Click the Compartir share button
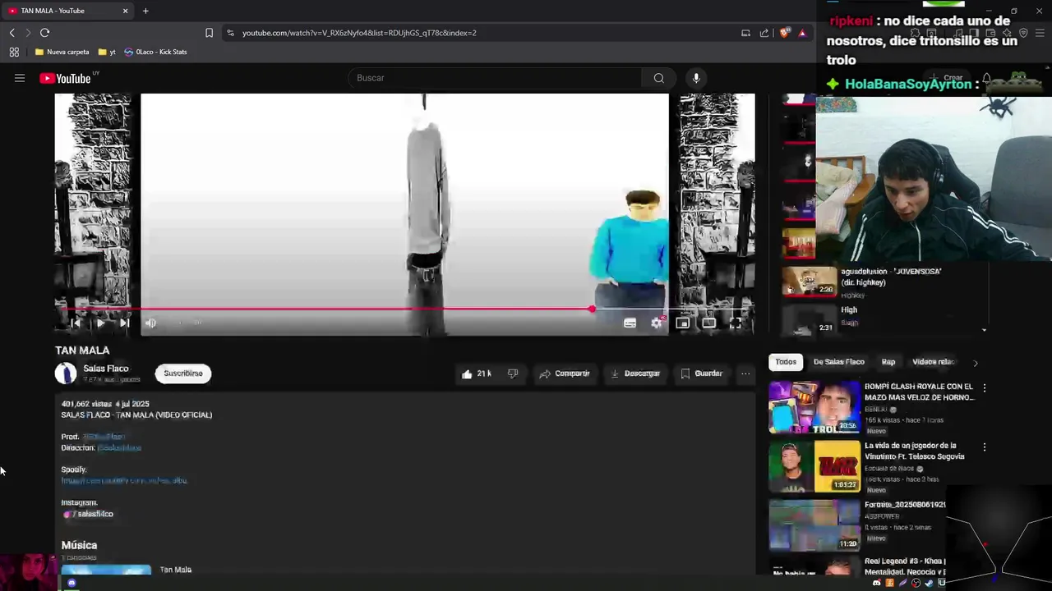 [x=565, y=373]
